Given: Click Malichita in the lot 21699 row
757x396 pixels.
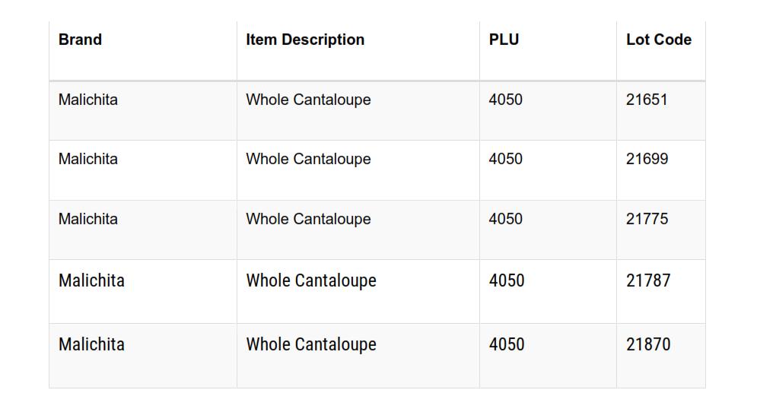Looking at the screenshot, I should tap(88, 159).
